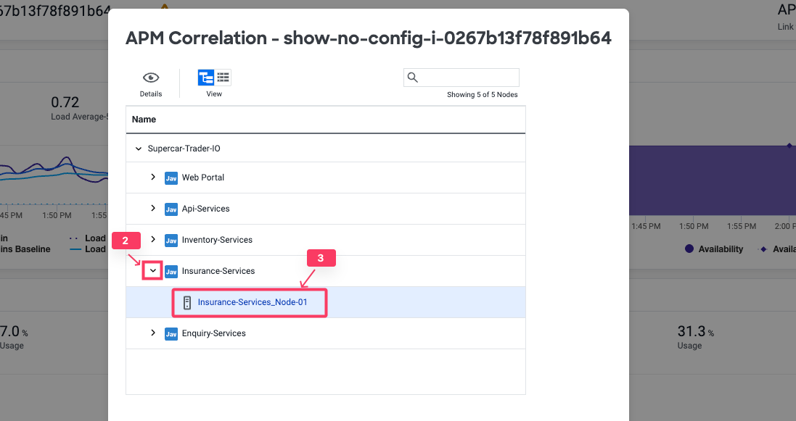Screen dimensions: 796x421
Task: Collapse the Insurance-Services tier
Action: pos(153,270)
